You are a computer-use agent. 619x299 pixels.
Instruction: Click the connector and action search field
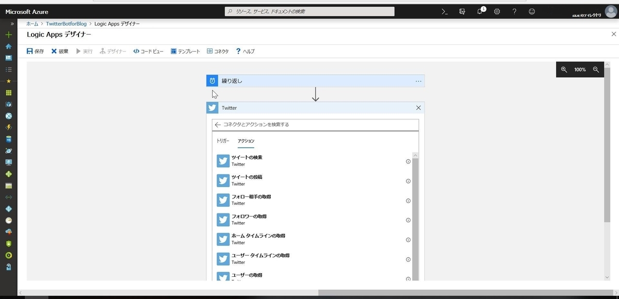coord(315,125)
